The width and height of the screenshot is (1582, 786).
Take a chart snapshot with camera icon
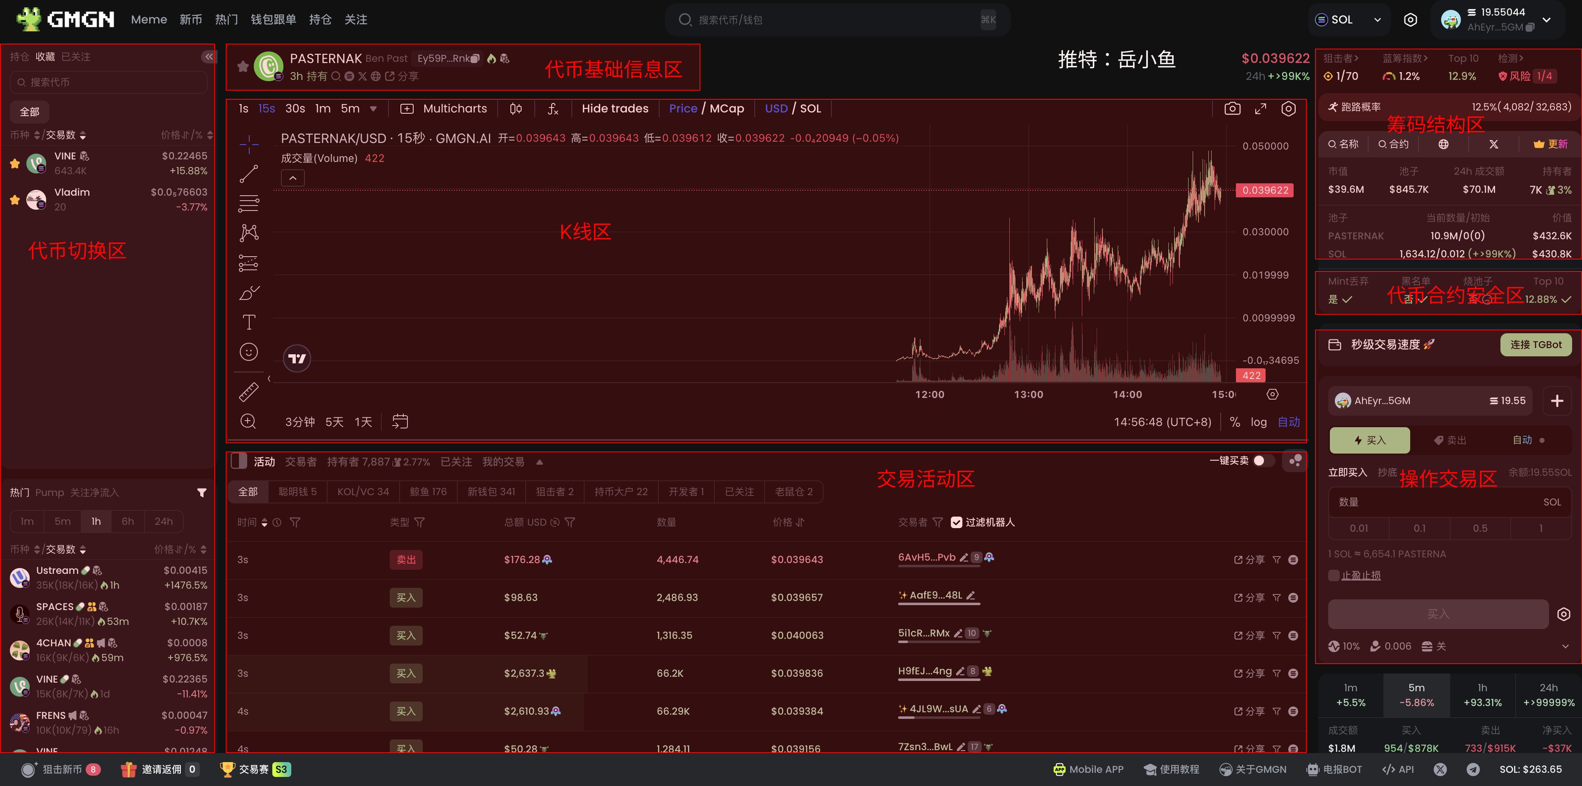click(x=1232, y=109)
